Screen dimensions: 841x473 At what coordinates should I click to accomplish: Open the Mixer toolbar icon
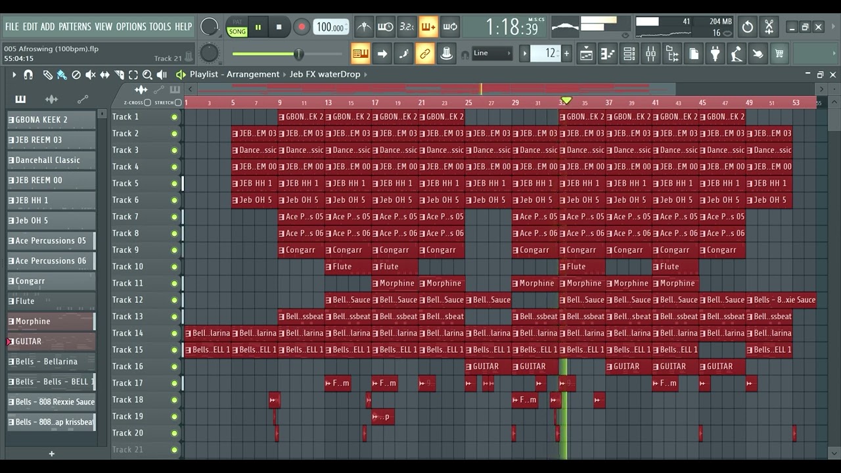650,53
